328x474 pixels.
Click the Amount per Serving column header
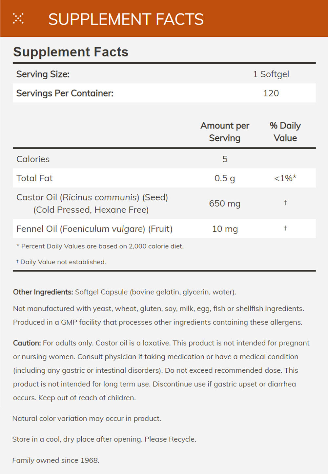[x=225, y=132]
